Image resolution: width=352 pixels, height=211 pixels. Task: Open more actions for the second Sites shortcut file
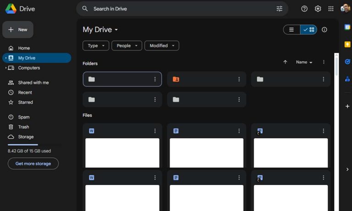click(323, 178)
